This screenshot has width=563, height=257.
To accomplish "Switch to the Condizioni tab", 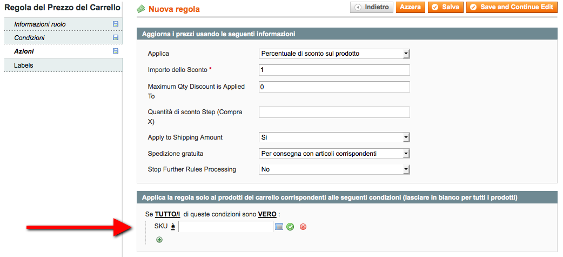I will click(30, 38).
